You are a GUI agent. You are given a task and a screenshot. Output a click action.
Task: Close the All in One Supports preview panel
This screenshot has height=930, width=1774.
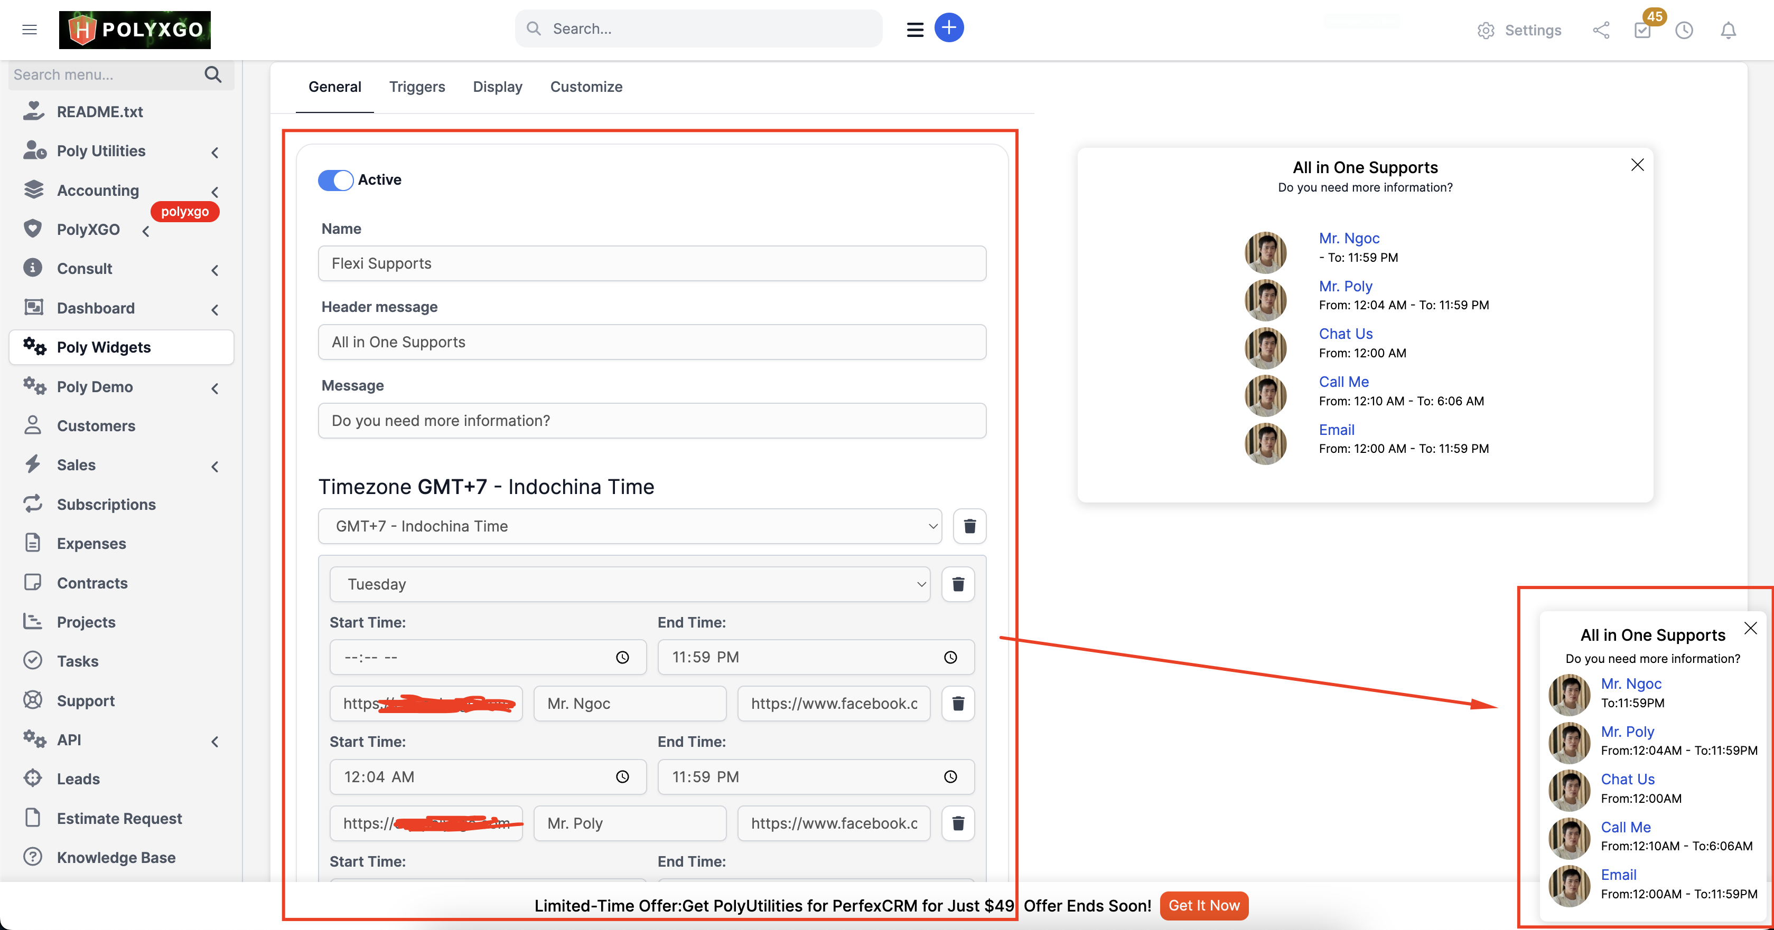click(x=1637, y=165)
